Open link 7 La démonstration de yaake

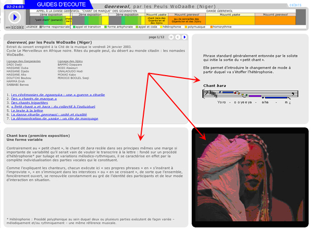[x=55, y=119]
